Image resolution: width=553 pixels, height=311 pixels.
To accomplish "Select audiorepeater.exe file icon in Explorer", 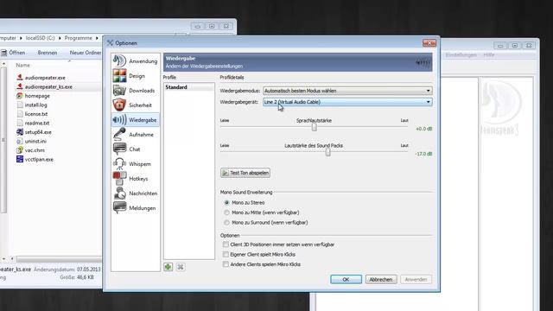I will click(x=20, y=77).
